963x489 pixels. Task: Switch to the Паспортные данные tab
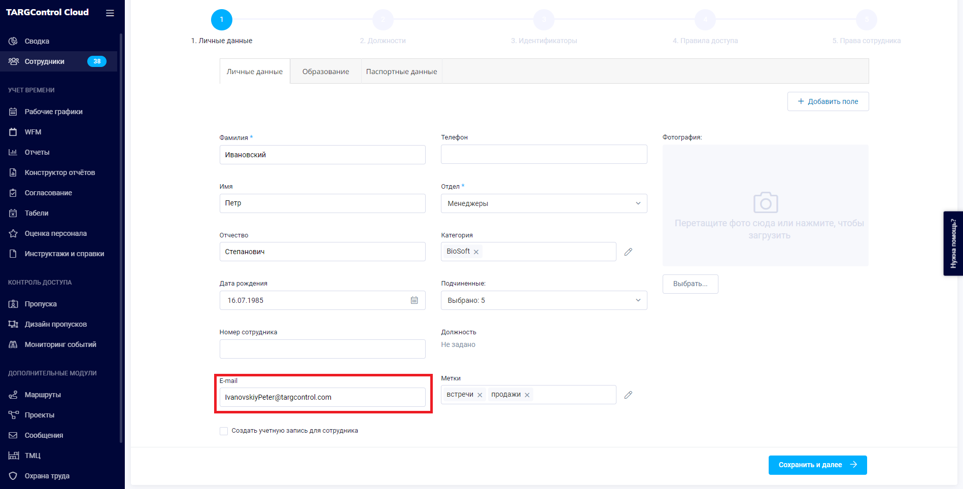pyautogui.click(x=401, y=72)
